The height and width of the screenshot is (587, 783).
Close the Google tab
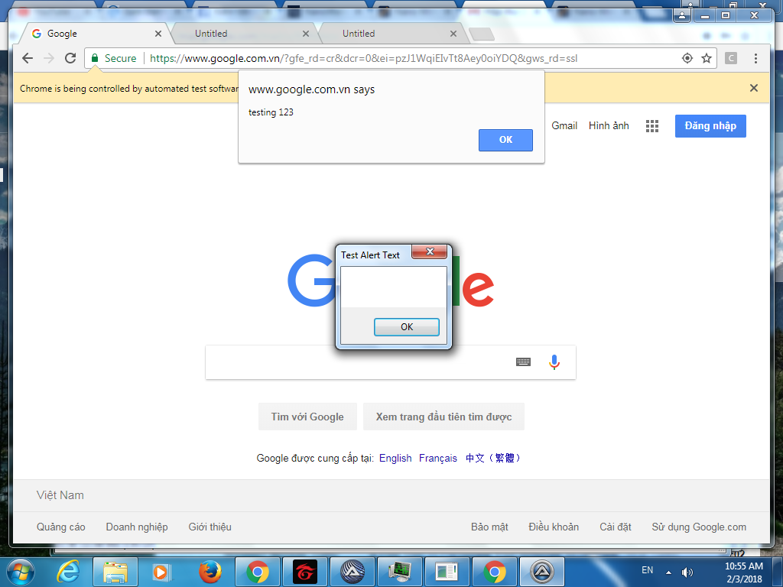158,34
